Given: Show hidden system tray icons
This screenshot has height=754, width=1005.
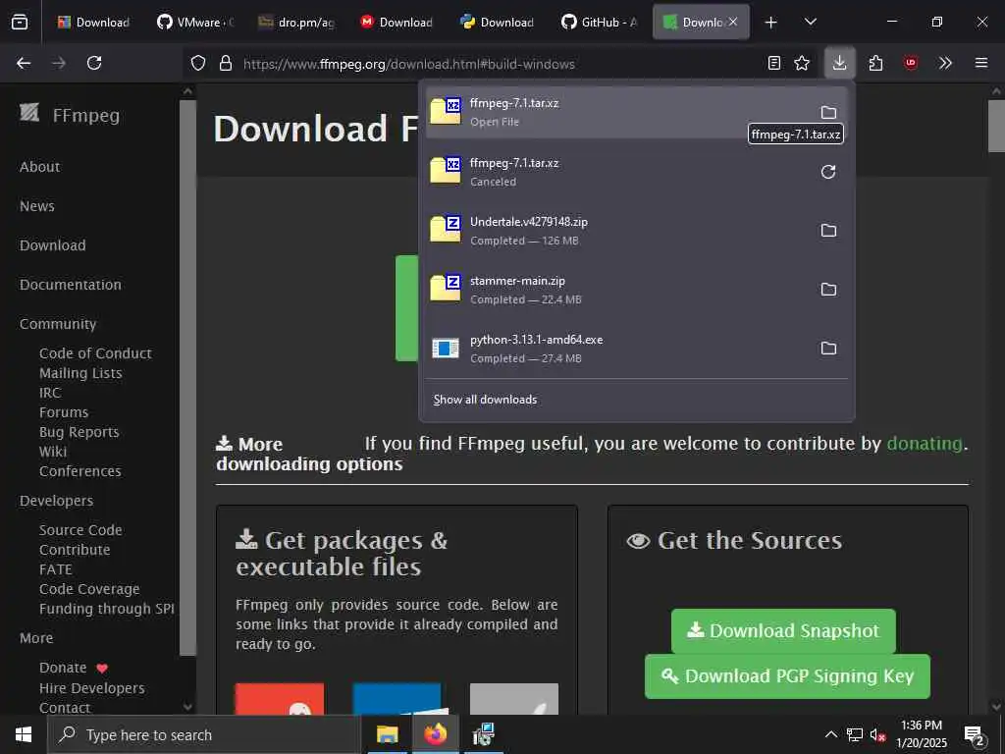Looking at the screenshot, I should click(830, 734).
